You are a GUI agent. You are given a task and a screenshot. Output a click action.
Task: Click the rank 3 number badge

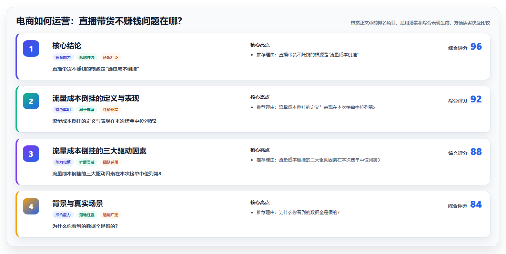point(31,154)
